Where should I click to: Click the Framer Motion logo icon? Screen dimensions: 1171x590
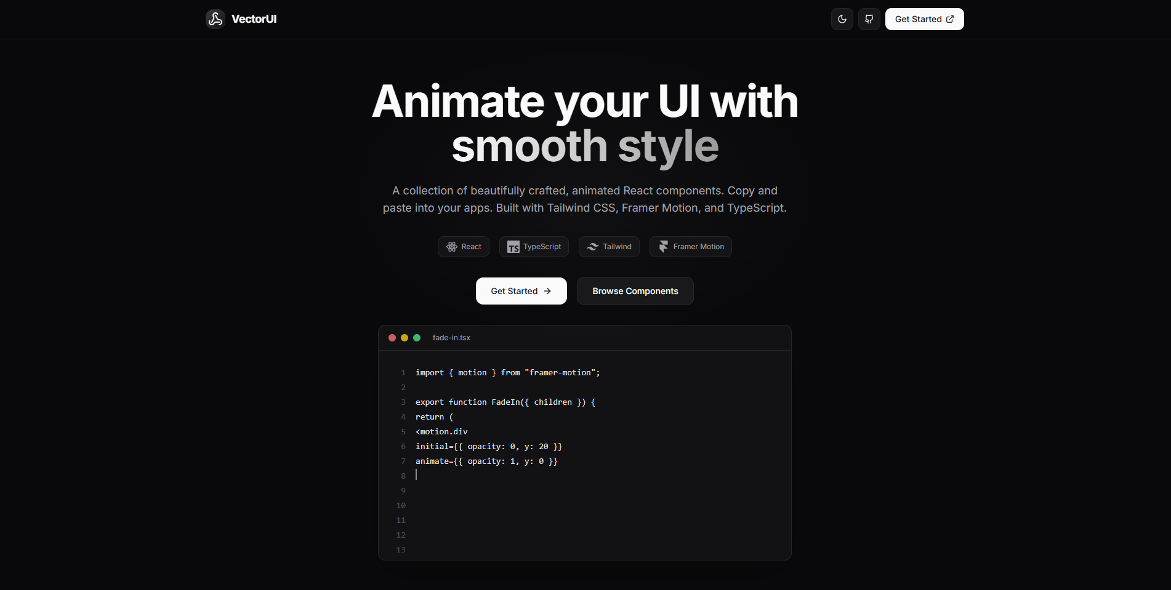point(663,247)
